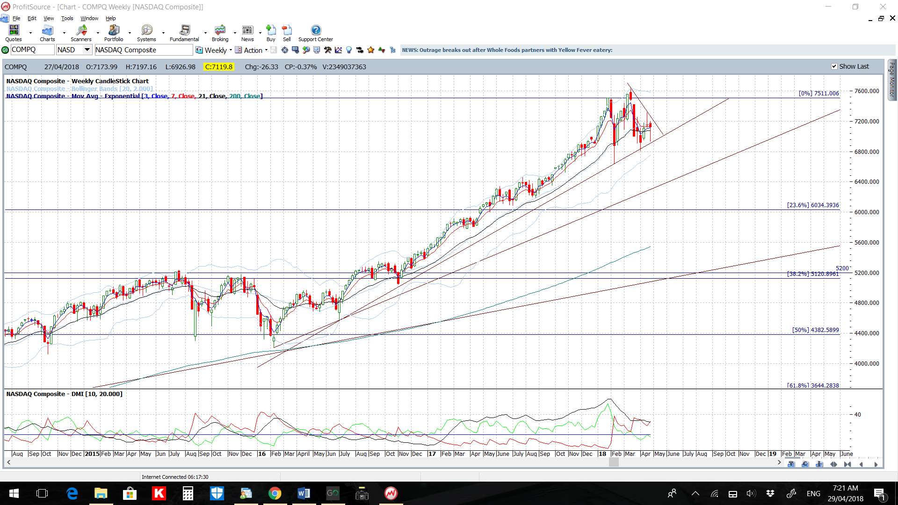Open the View menu
This screenshot has height=505, width=898.
point(49,18)
